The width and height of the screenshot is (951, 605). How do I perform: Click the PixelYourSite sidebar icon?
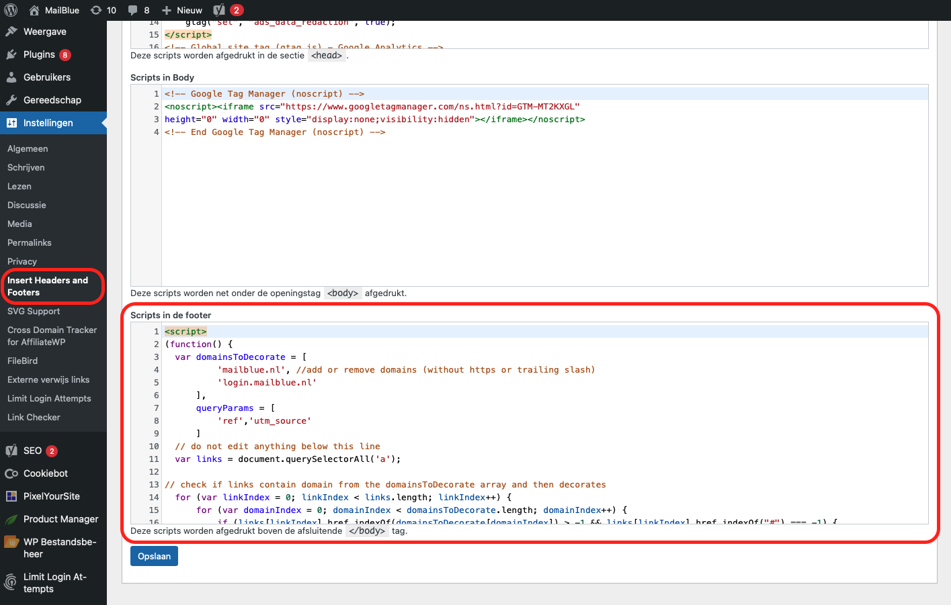tap(11, 496)
